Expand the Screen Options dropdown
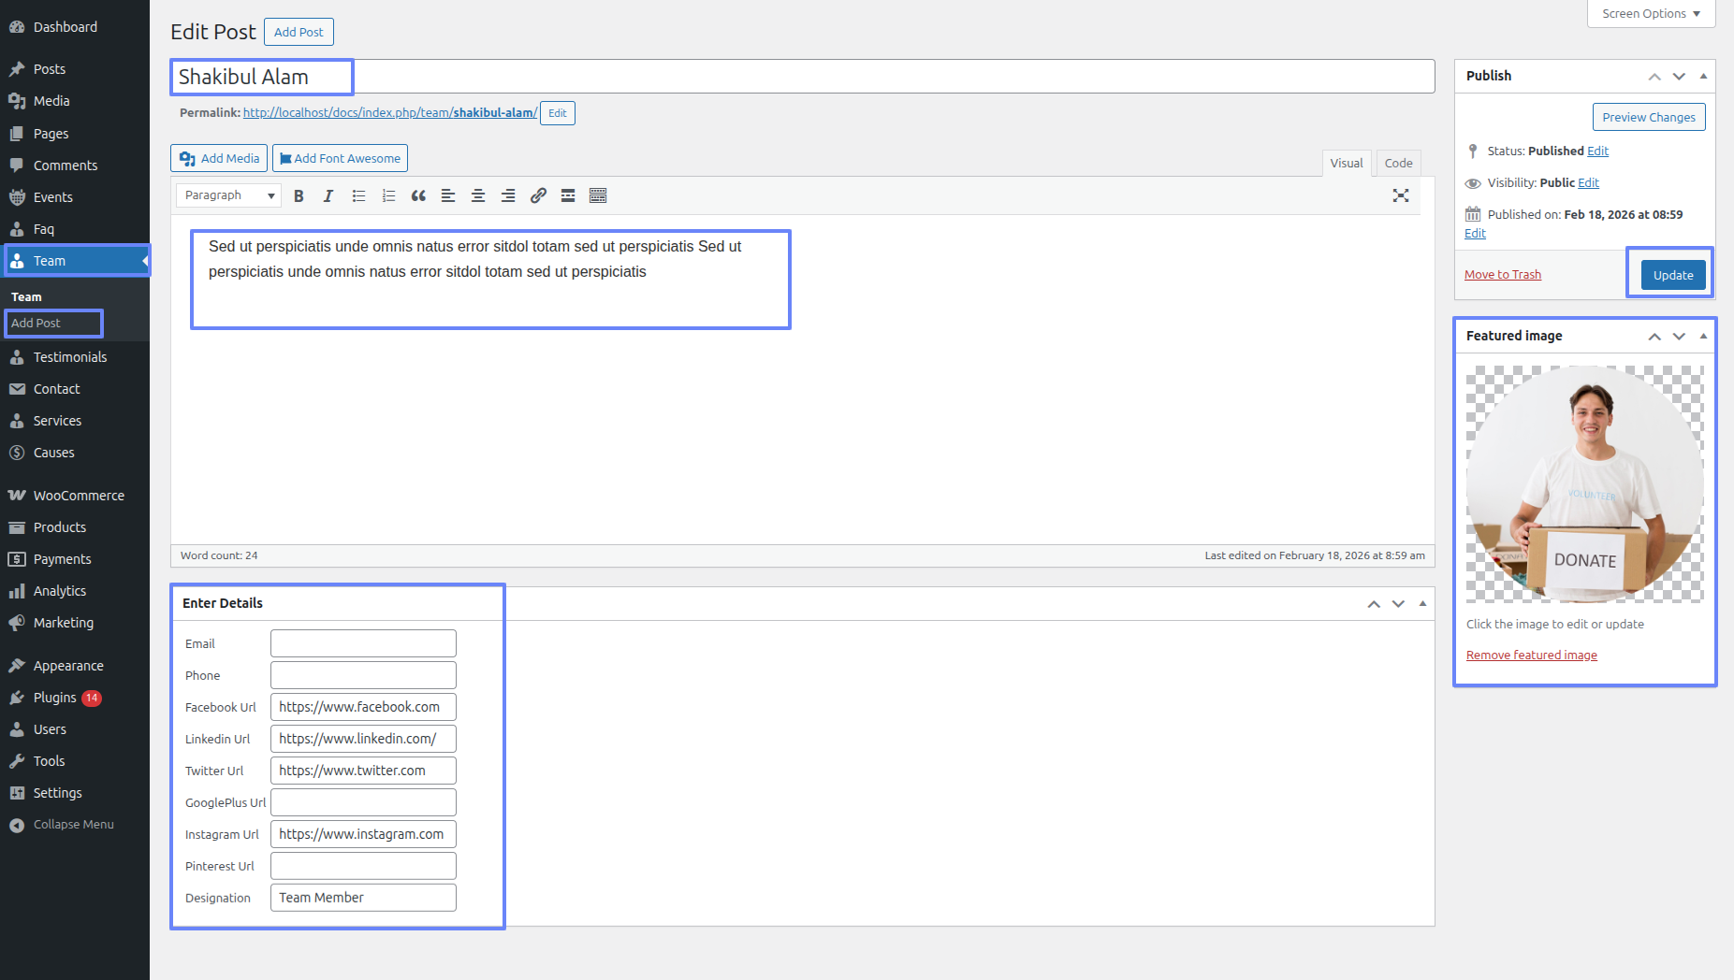 (1651, 14)
